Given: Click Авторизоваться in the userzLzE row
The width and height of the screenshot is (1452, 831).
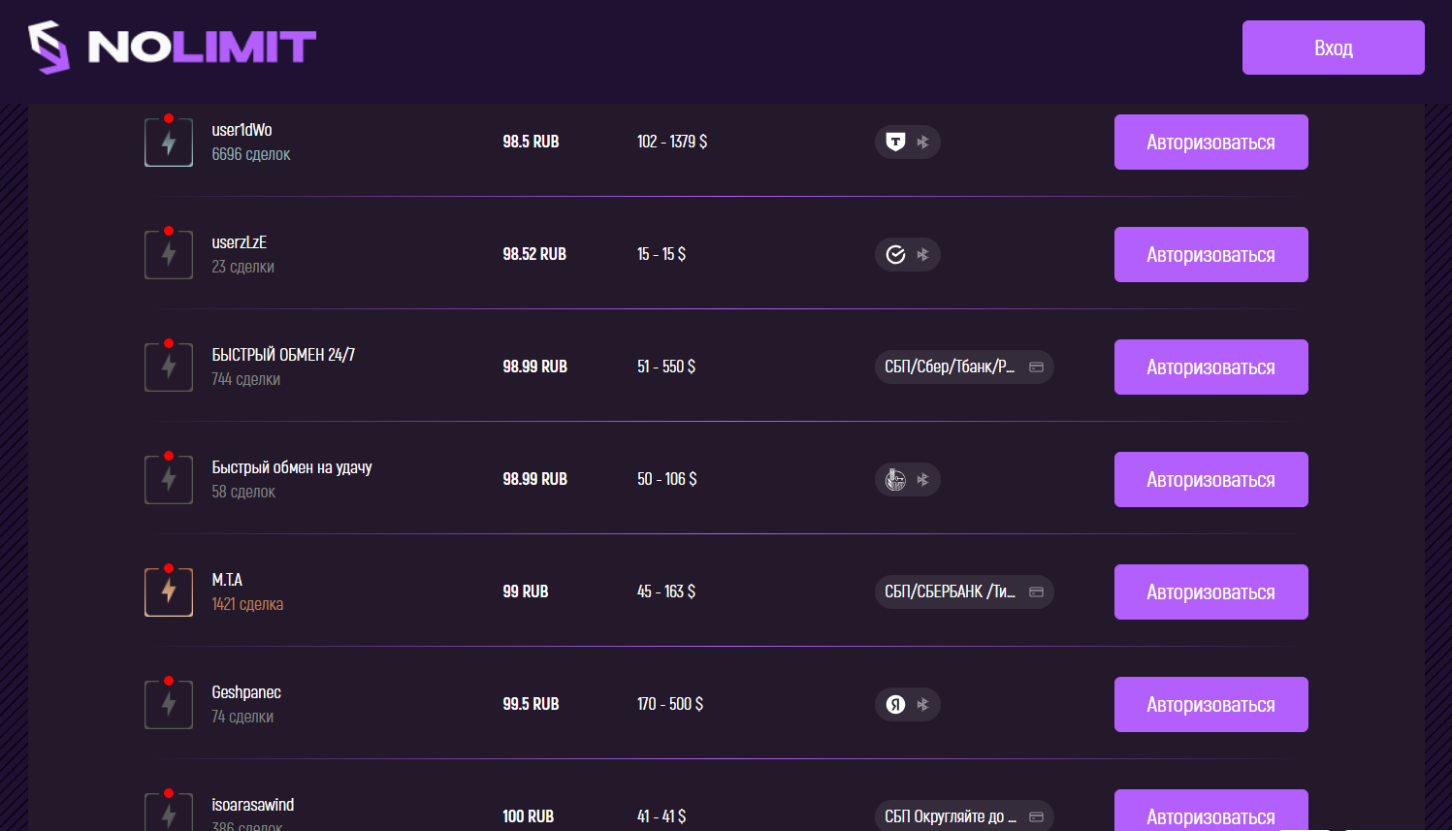Looking at the screenshot, I should [1210, 254].
